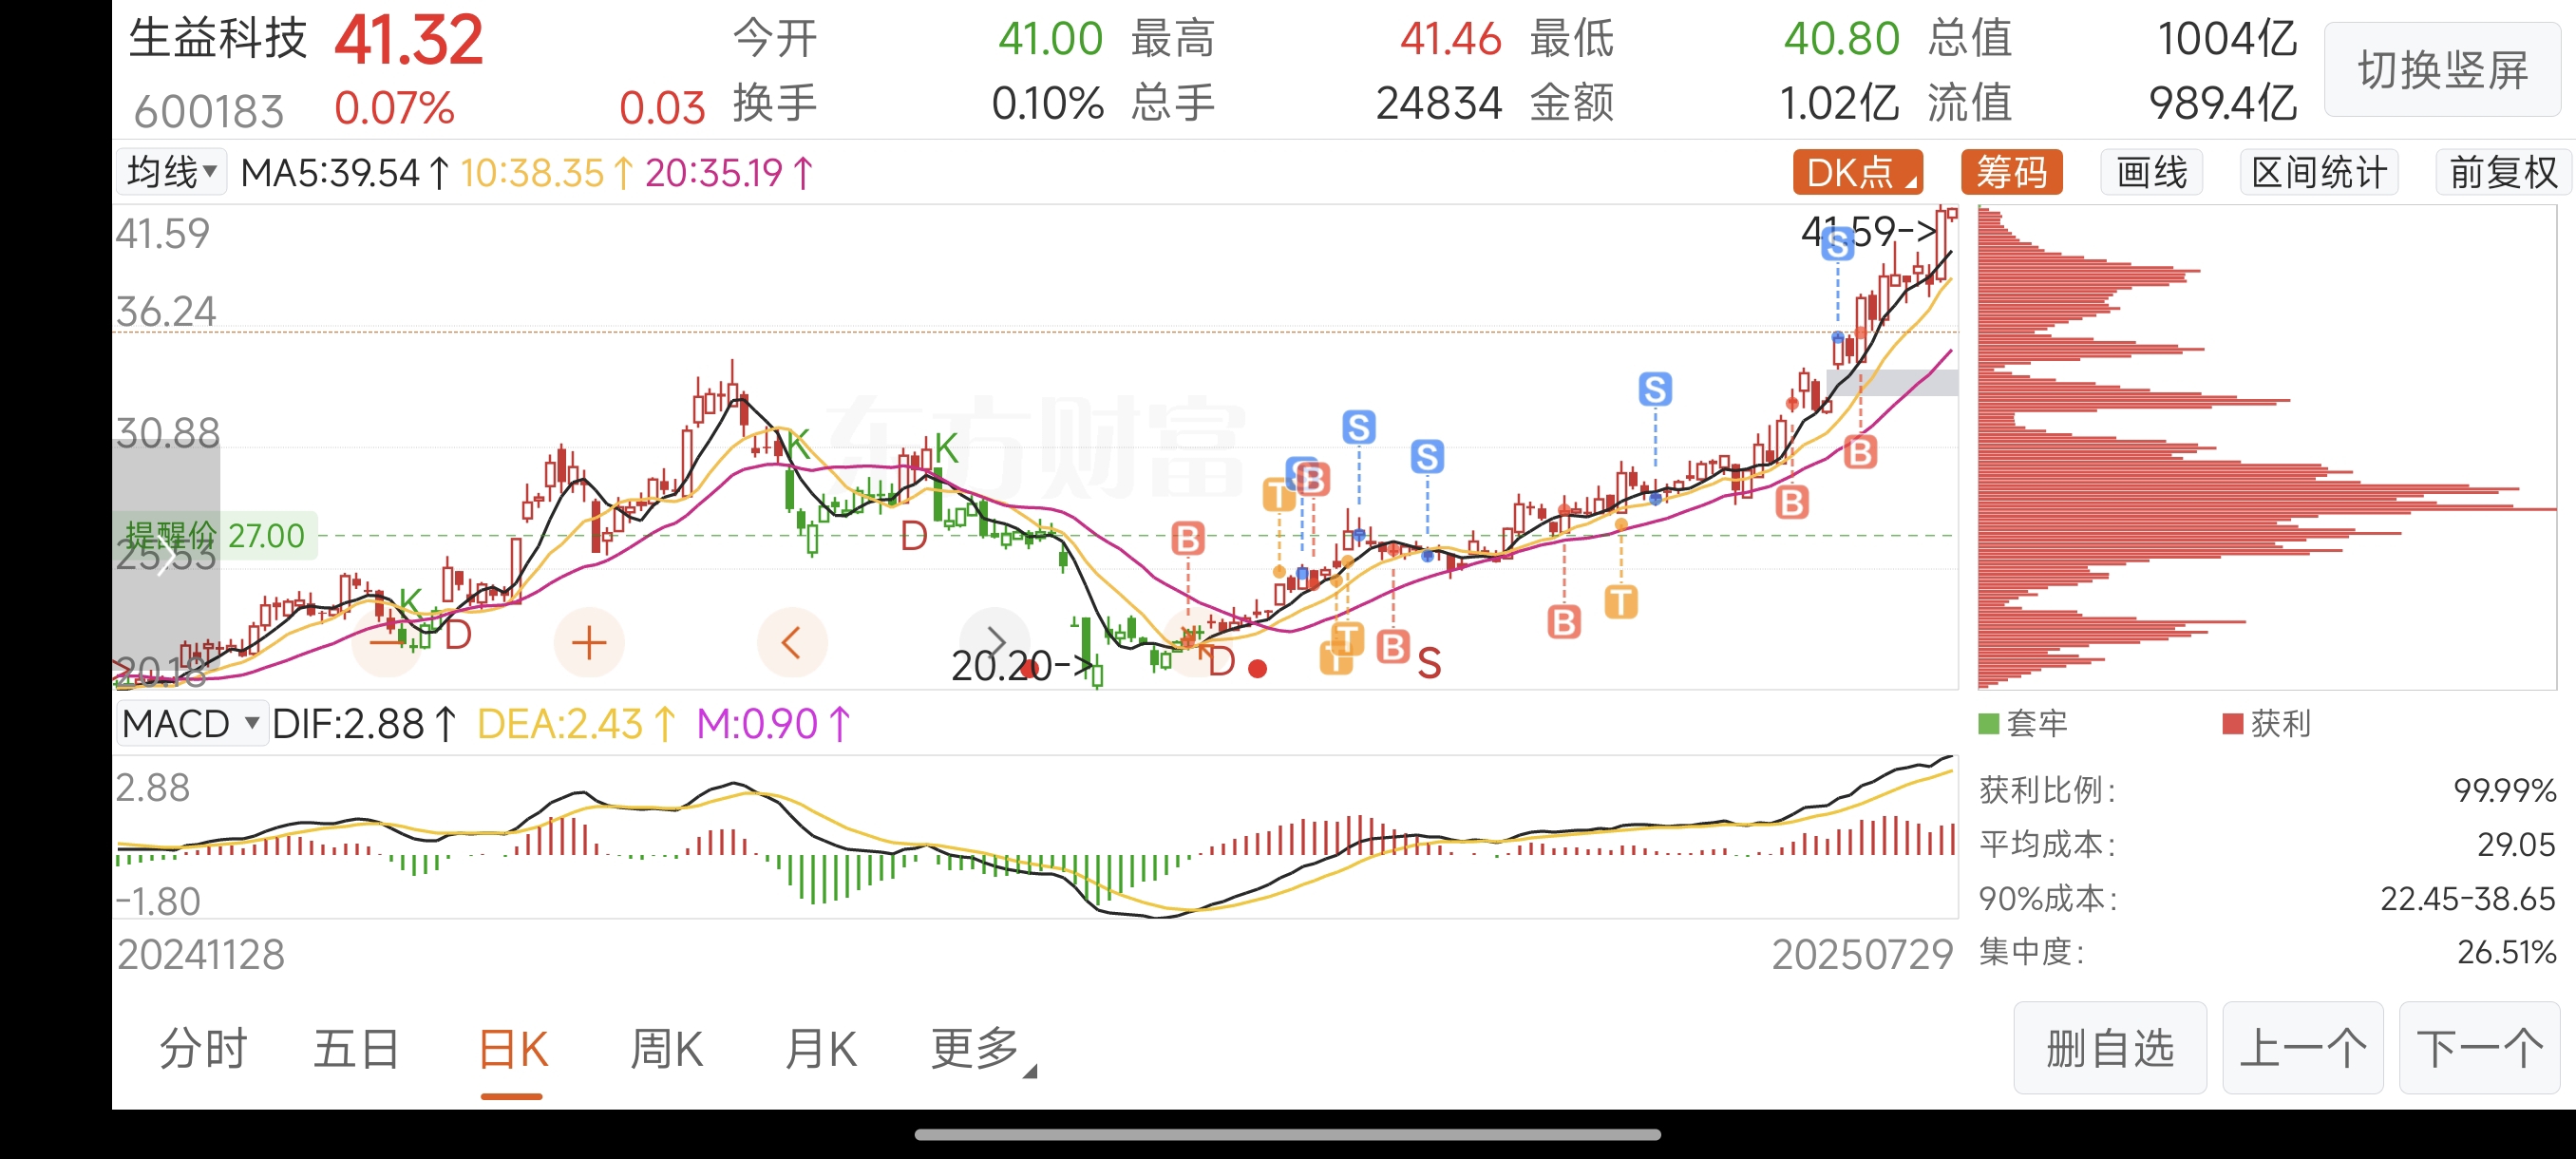
Task: Tap the start date 20241128
Action: pyautogui.click(x=201, y=954)
